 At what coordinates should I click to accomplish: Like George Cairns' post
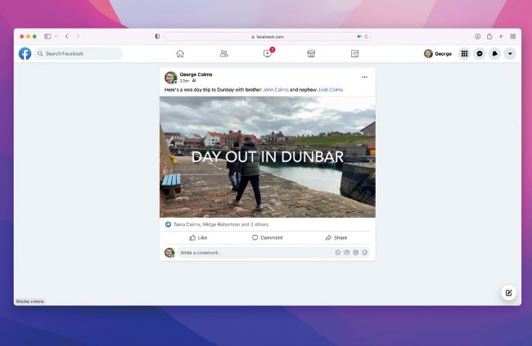coord(198,237)
